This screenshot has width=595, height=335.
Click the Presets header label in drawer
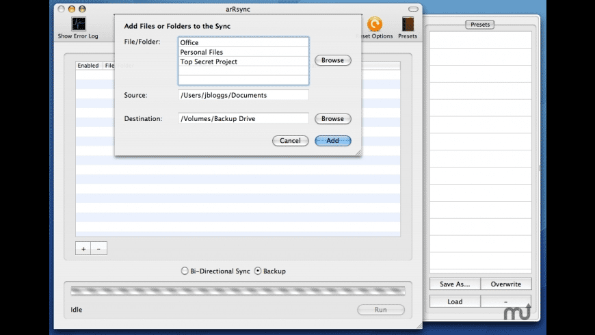click(480, 25)
